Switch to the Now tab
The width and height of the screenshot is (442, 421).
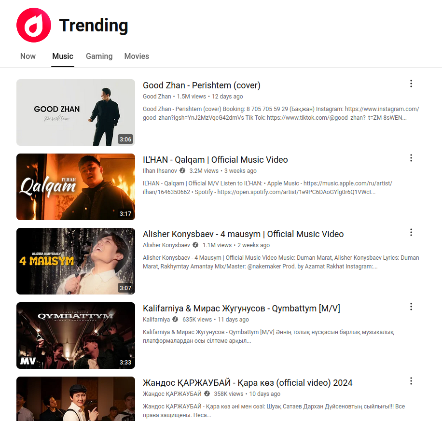(x=28, y=56)
